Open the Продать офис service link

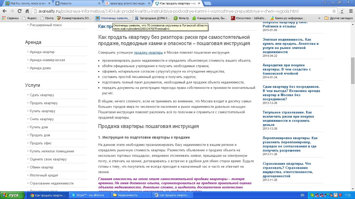coord(41,143)
